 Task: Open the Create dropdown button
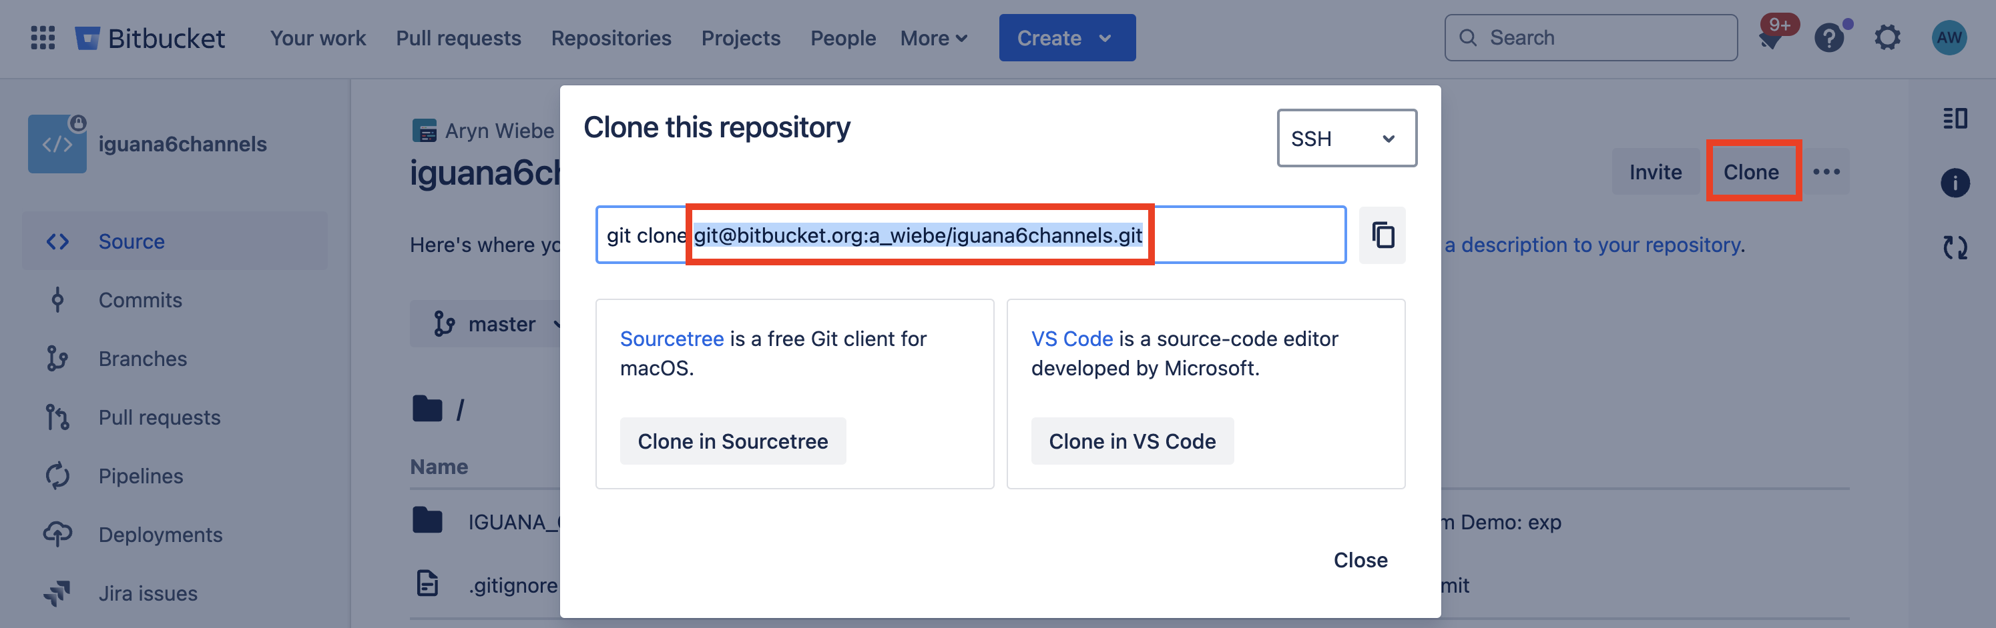point(1066,38)
